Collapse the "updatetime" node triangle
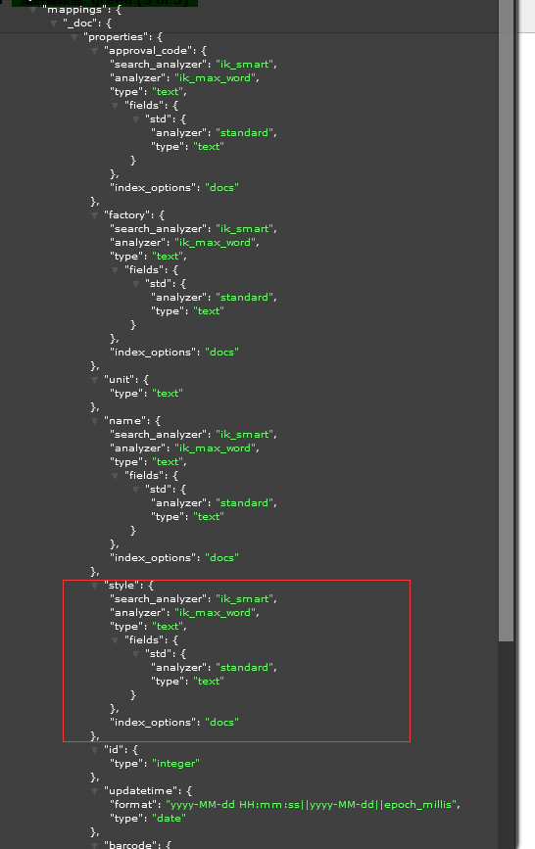This screenshot has width=535, height=849. 95,791
